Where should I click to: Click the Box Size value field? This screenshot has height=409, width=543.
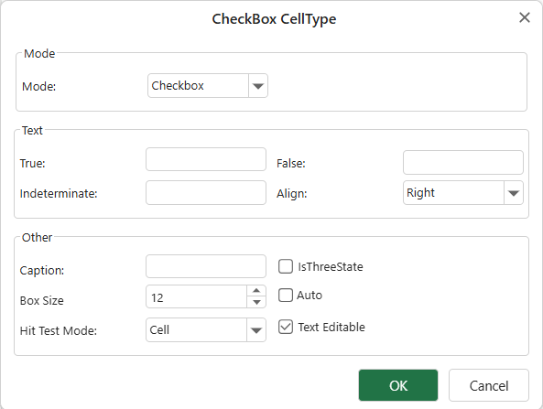[197, 296]
